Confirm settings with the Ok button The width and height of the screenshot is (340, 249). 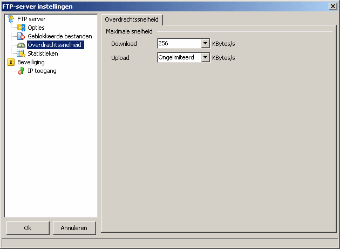coord(28,228)
